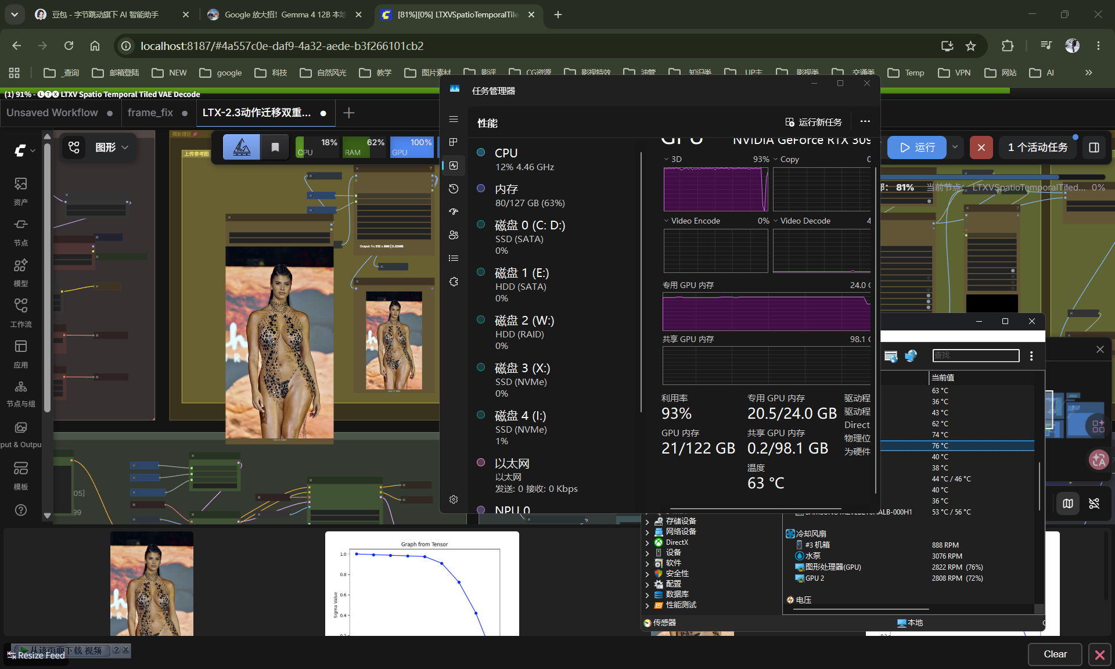Open the 图形 graph mode dropdown

(x=111, y=148)
